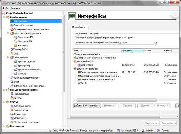The height and width of the screenshot is (134, 181).
Task: Click the main panel horizontal scrollbar
Action: click(x=115, y=116)
